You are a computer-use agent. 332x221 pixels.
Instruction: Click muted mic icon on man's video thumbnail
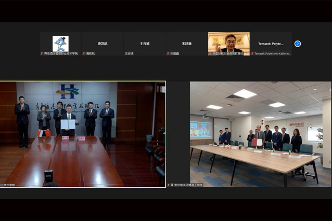tap(210, 53)
